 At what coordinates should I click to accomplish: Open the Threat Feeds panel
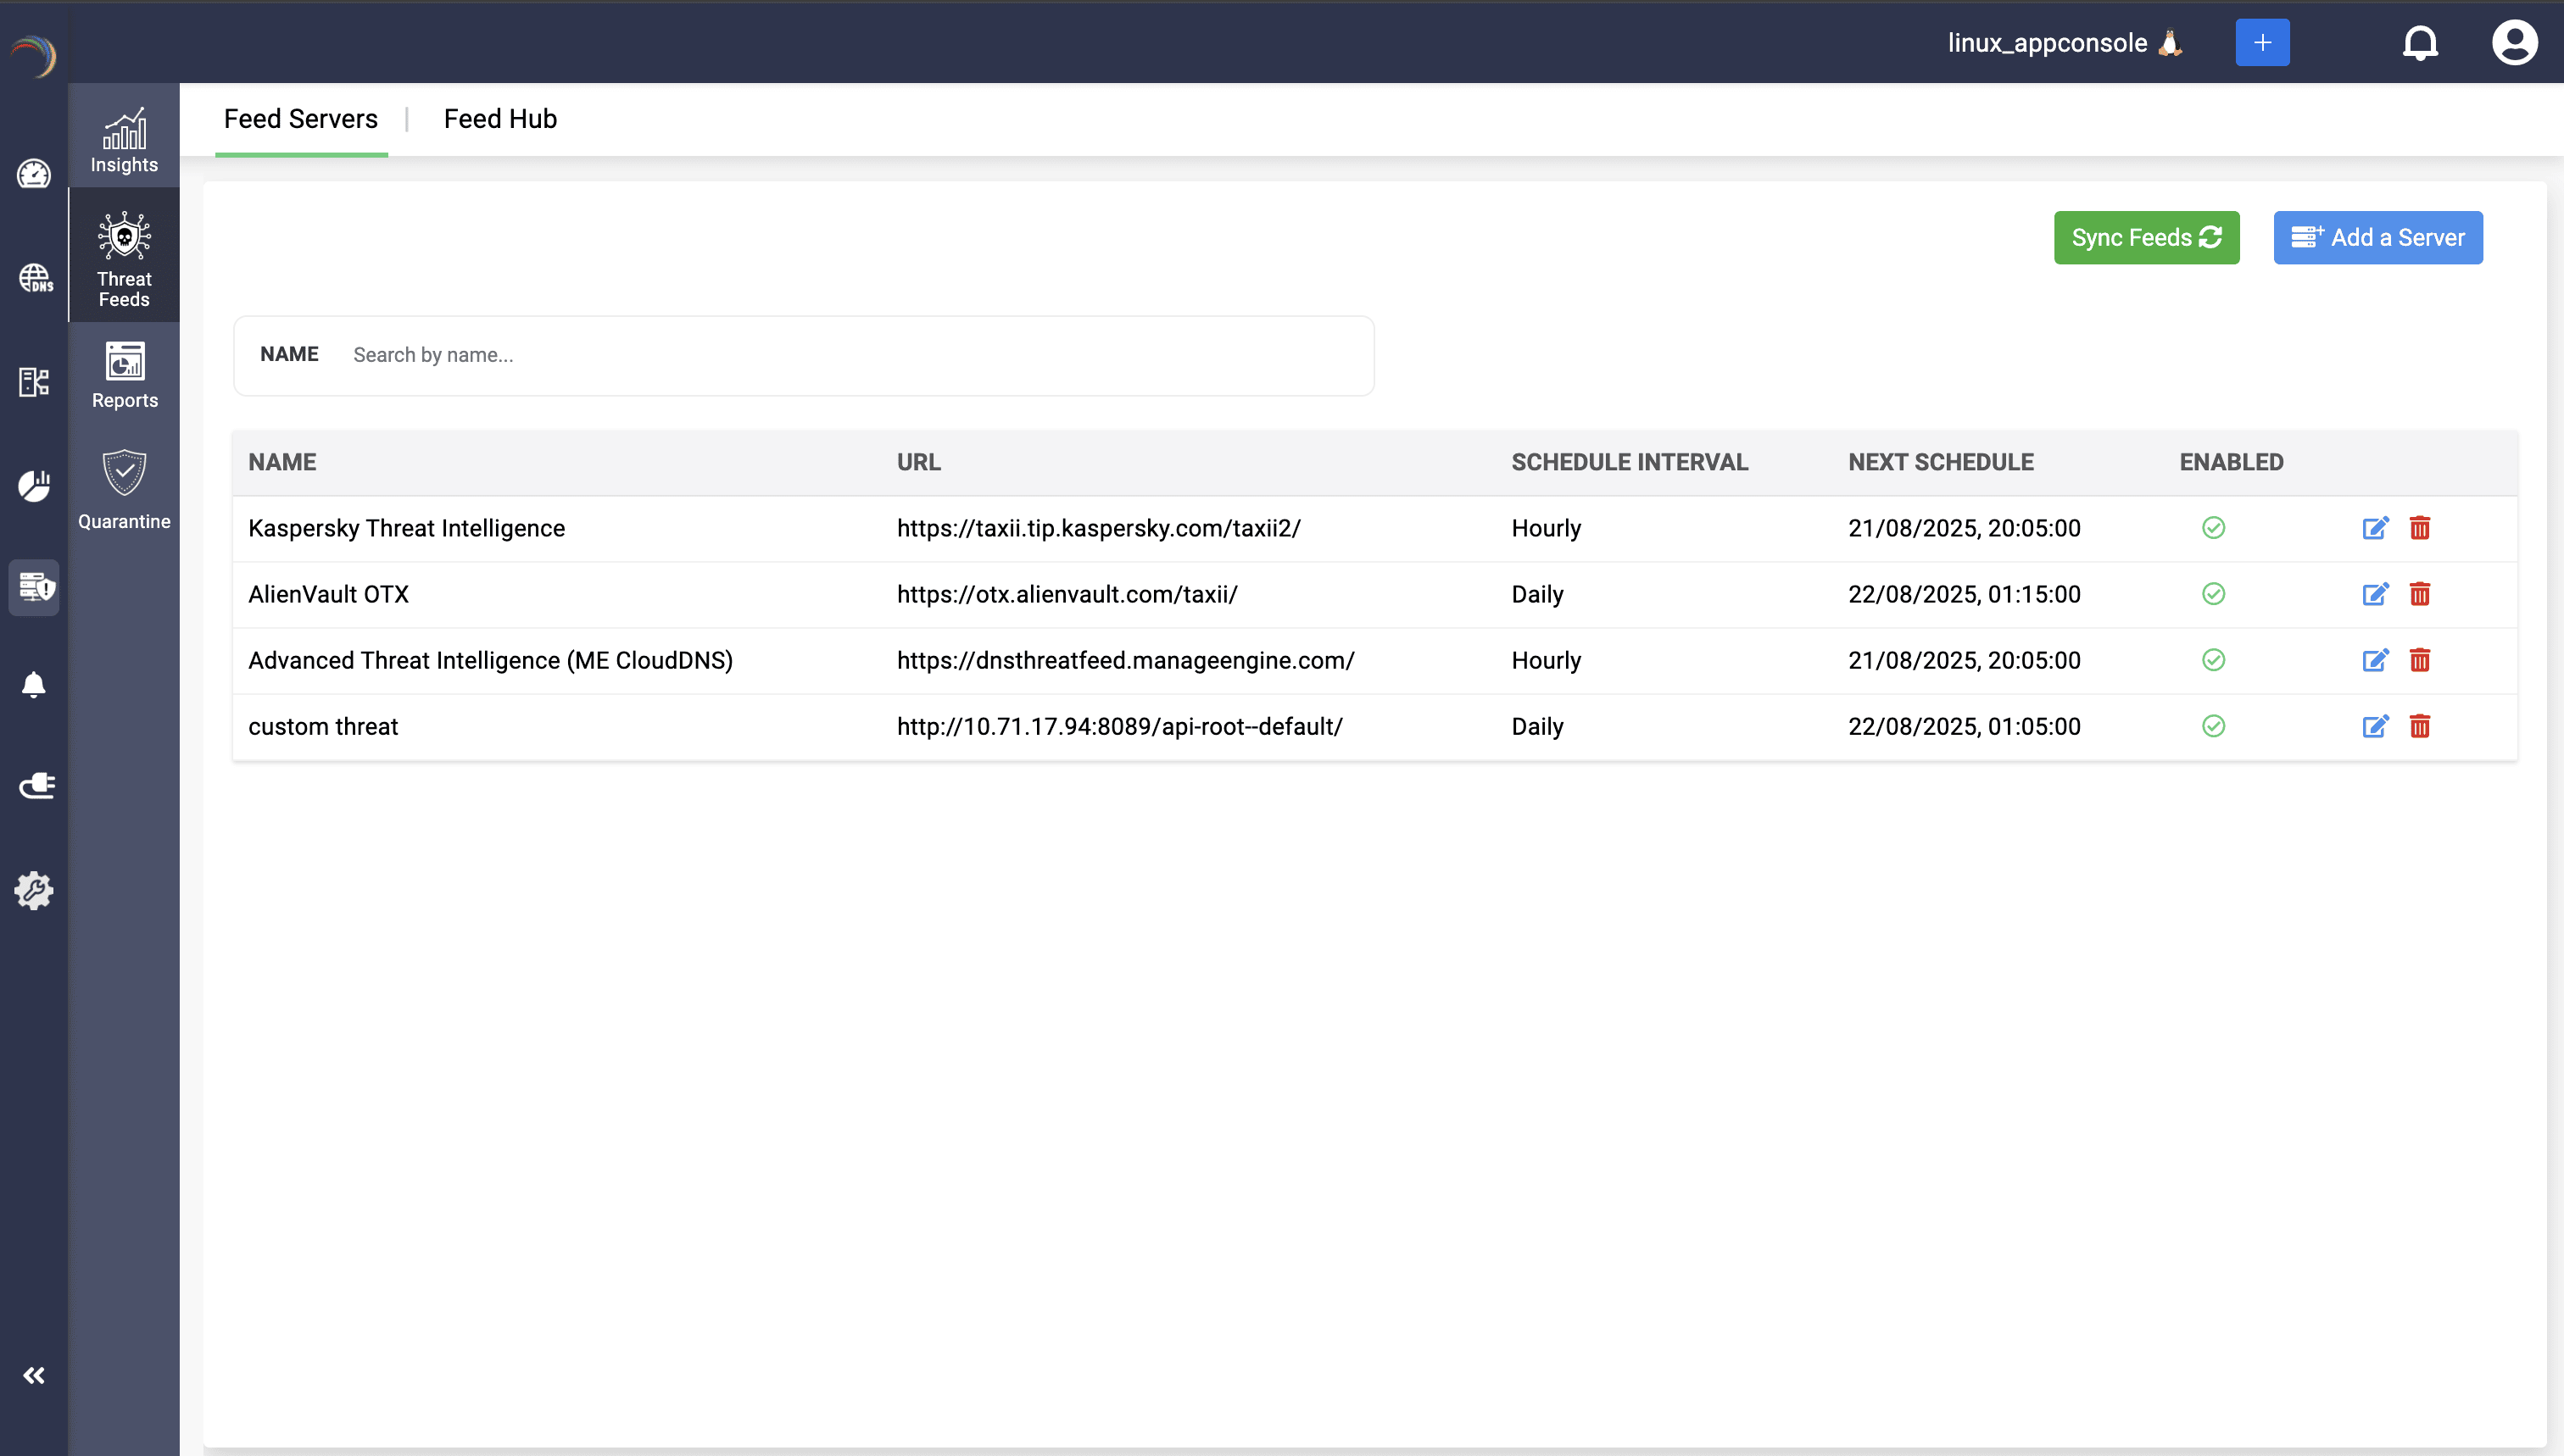(123, 255)
